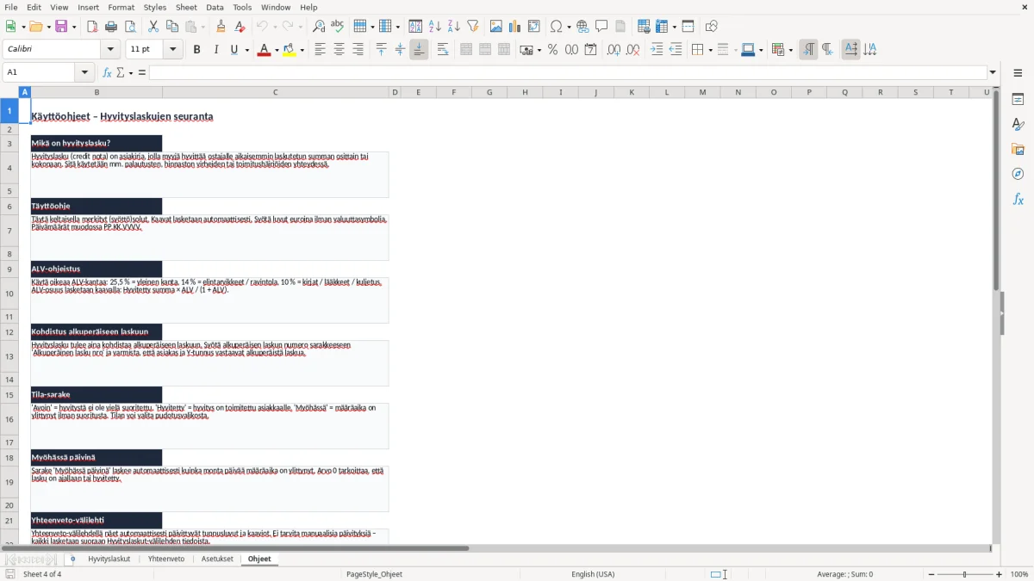Open Conditional Formatting dropdown arrow
1034x581 pixels.
790,50
